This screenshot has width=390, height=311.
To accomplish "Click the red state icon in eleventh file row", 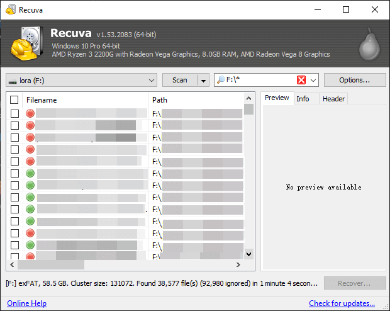I will coord(30,233).
